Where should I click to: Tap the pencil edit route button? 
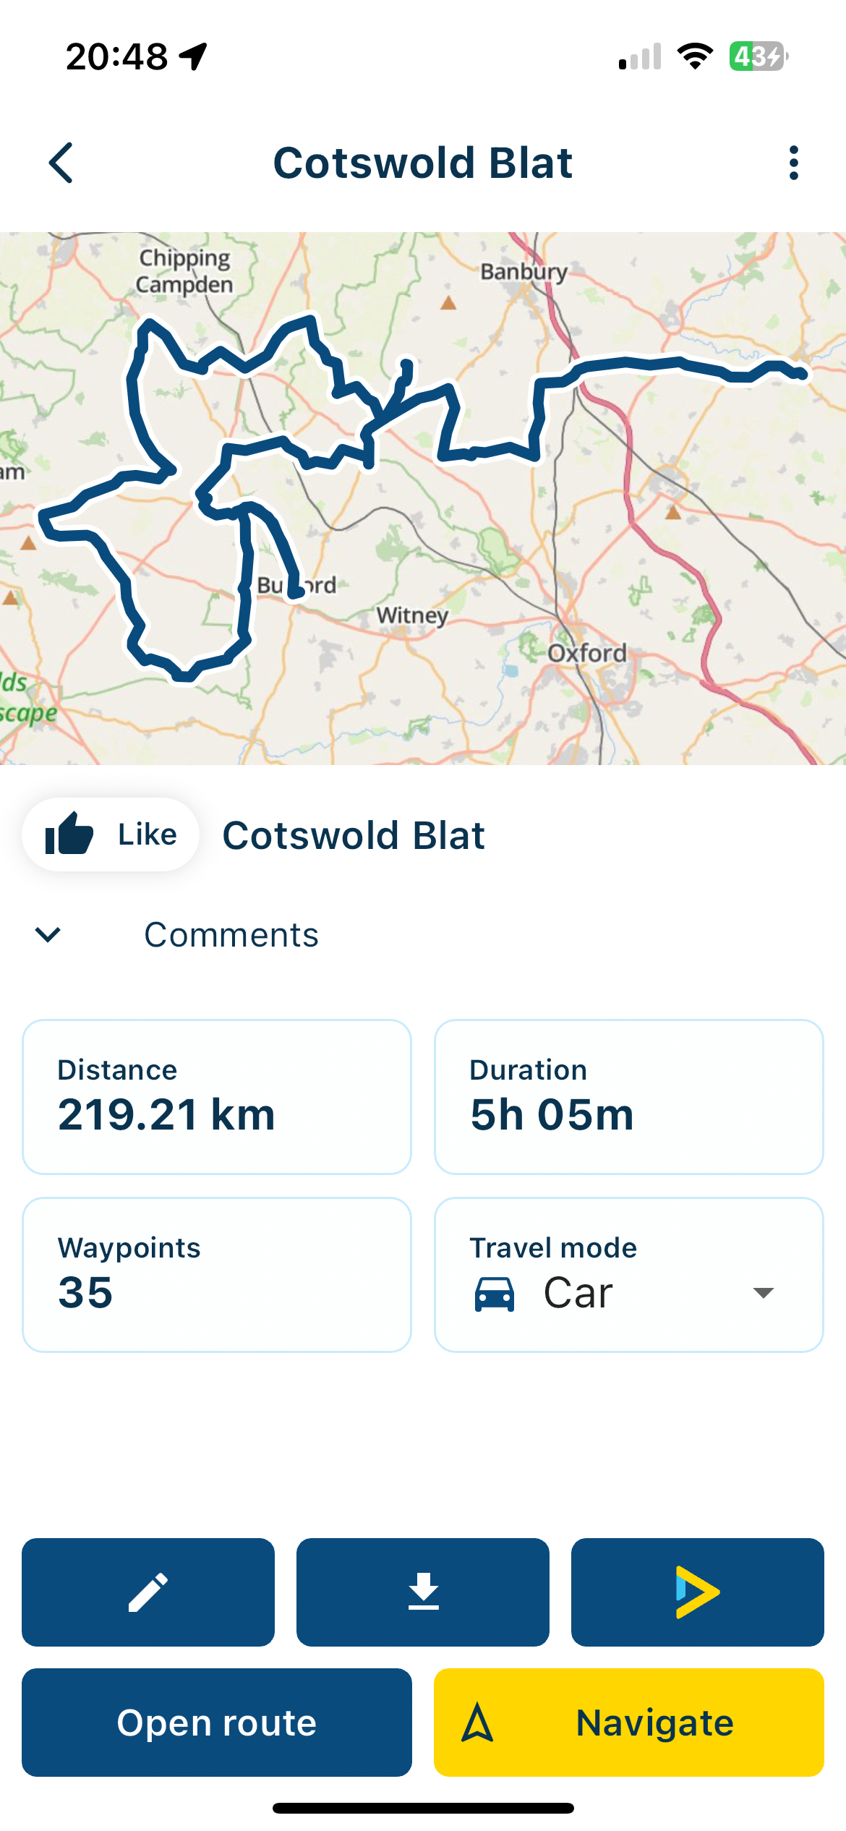pos(148,1592)
